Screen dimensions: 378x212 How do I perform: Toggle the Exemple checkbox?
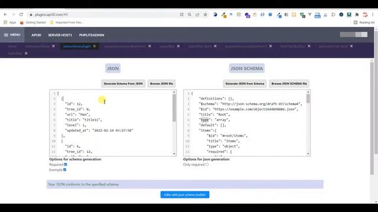[x=64, y=170]
